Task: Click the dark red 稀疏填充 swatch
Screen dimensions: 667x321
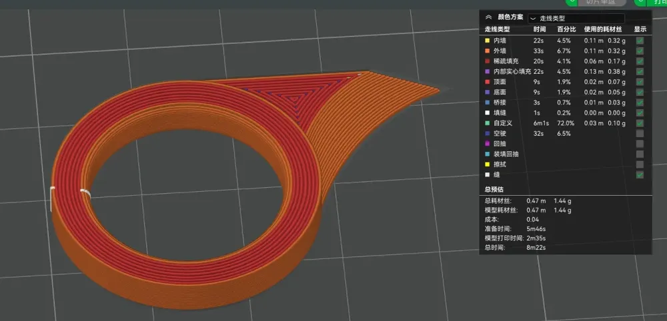Action: coord(487,61)
